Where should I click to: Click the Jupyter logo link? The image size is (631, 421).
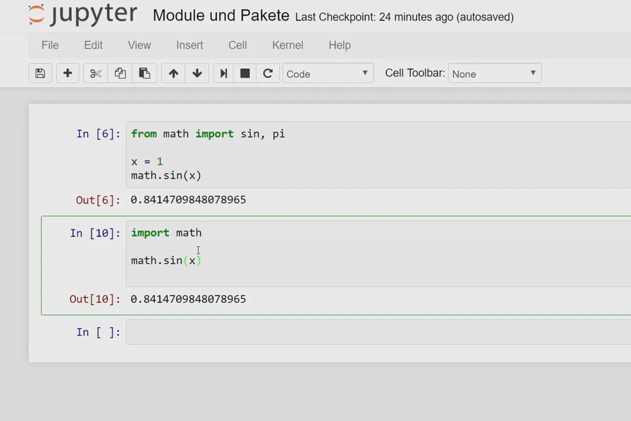(83, 16)
